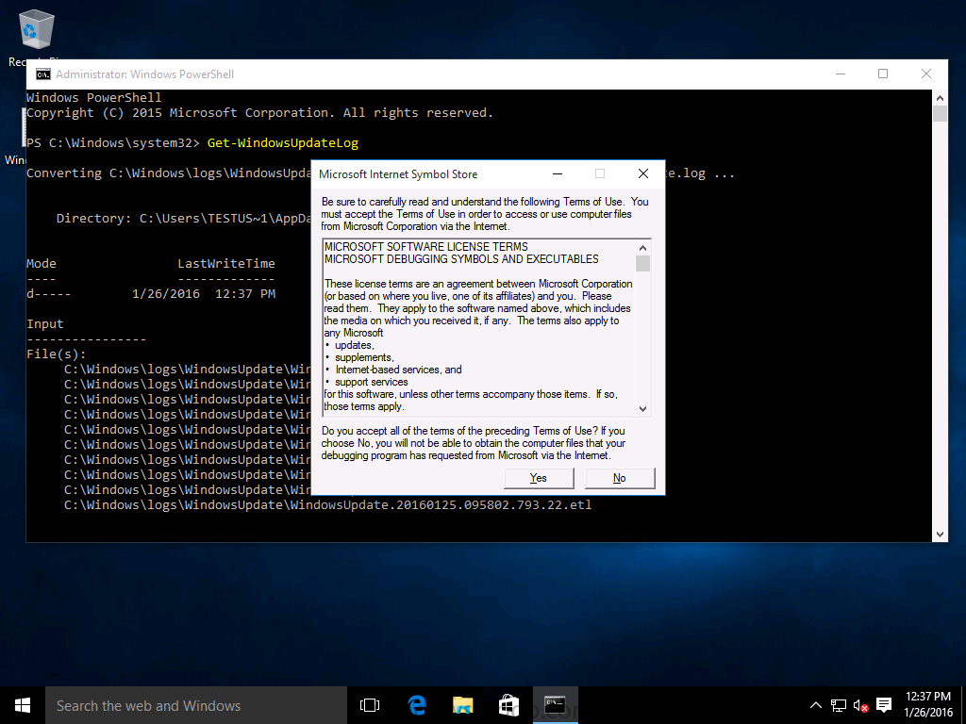
Task: Click the muted volume tray icon
Action: tap(860, 705)
